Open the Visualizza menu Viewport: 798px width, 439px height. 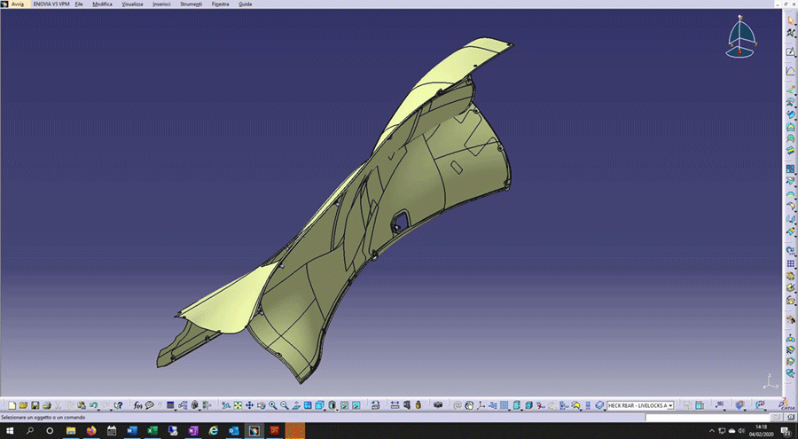[x=132, y=4]
